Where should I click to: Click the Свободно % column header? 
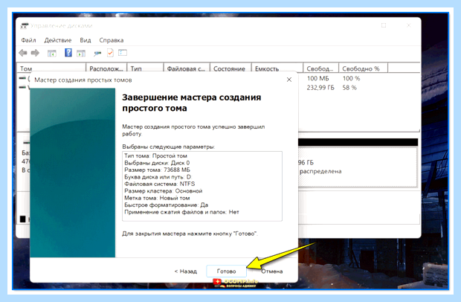[x=364, y=68]
